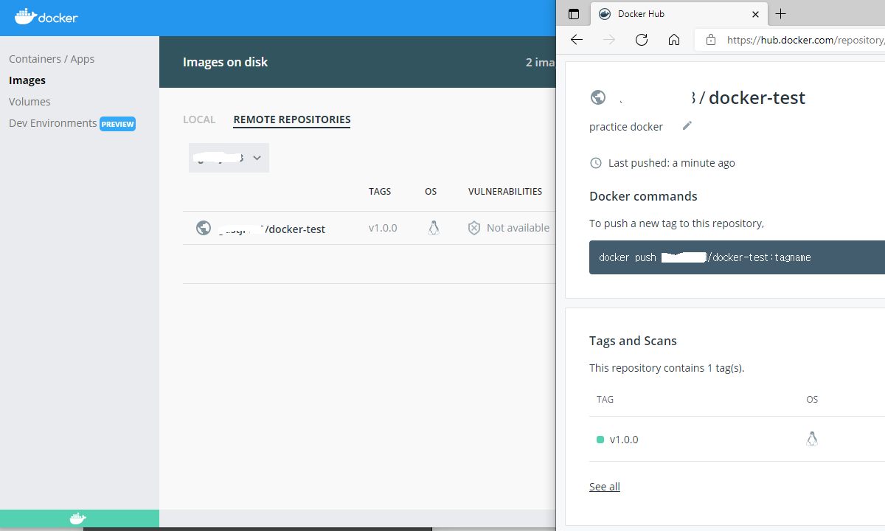
Task: Click the PREVIEW badge beside Dev Environments
Action: click(118, 124)
